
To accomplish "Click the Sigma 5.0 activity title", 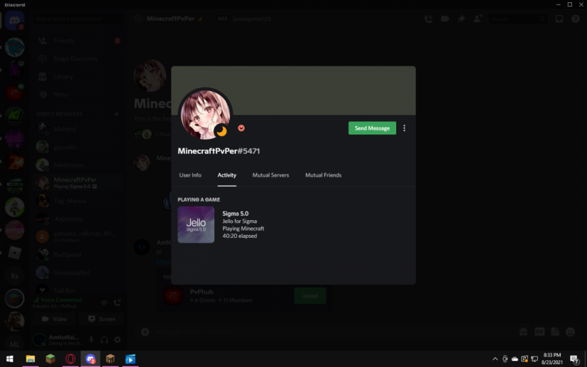I will coord(235,214).
